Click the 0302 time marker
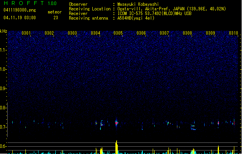The height and width of the screenshot is (154, 242). [49, 33]
